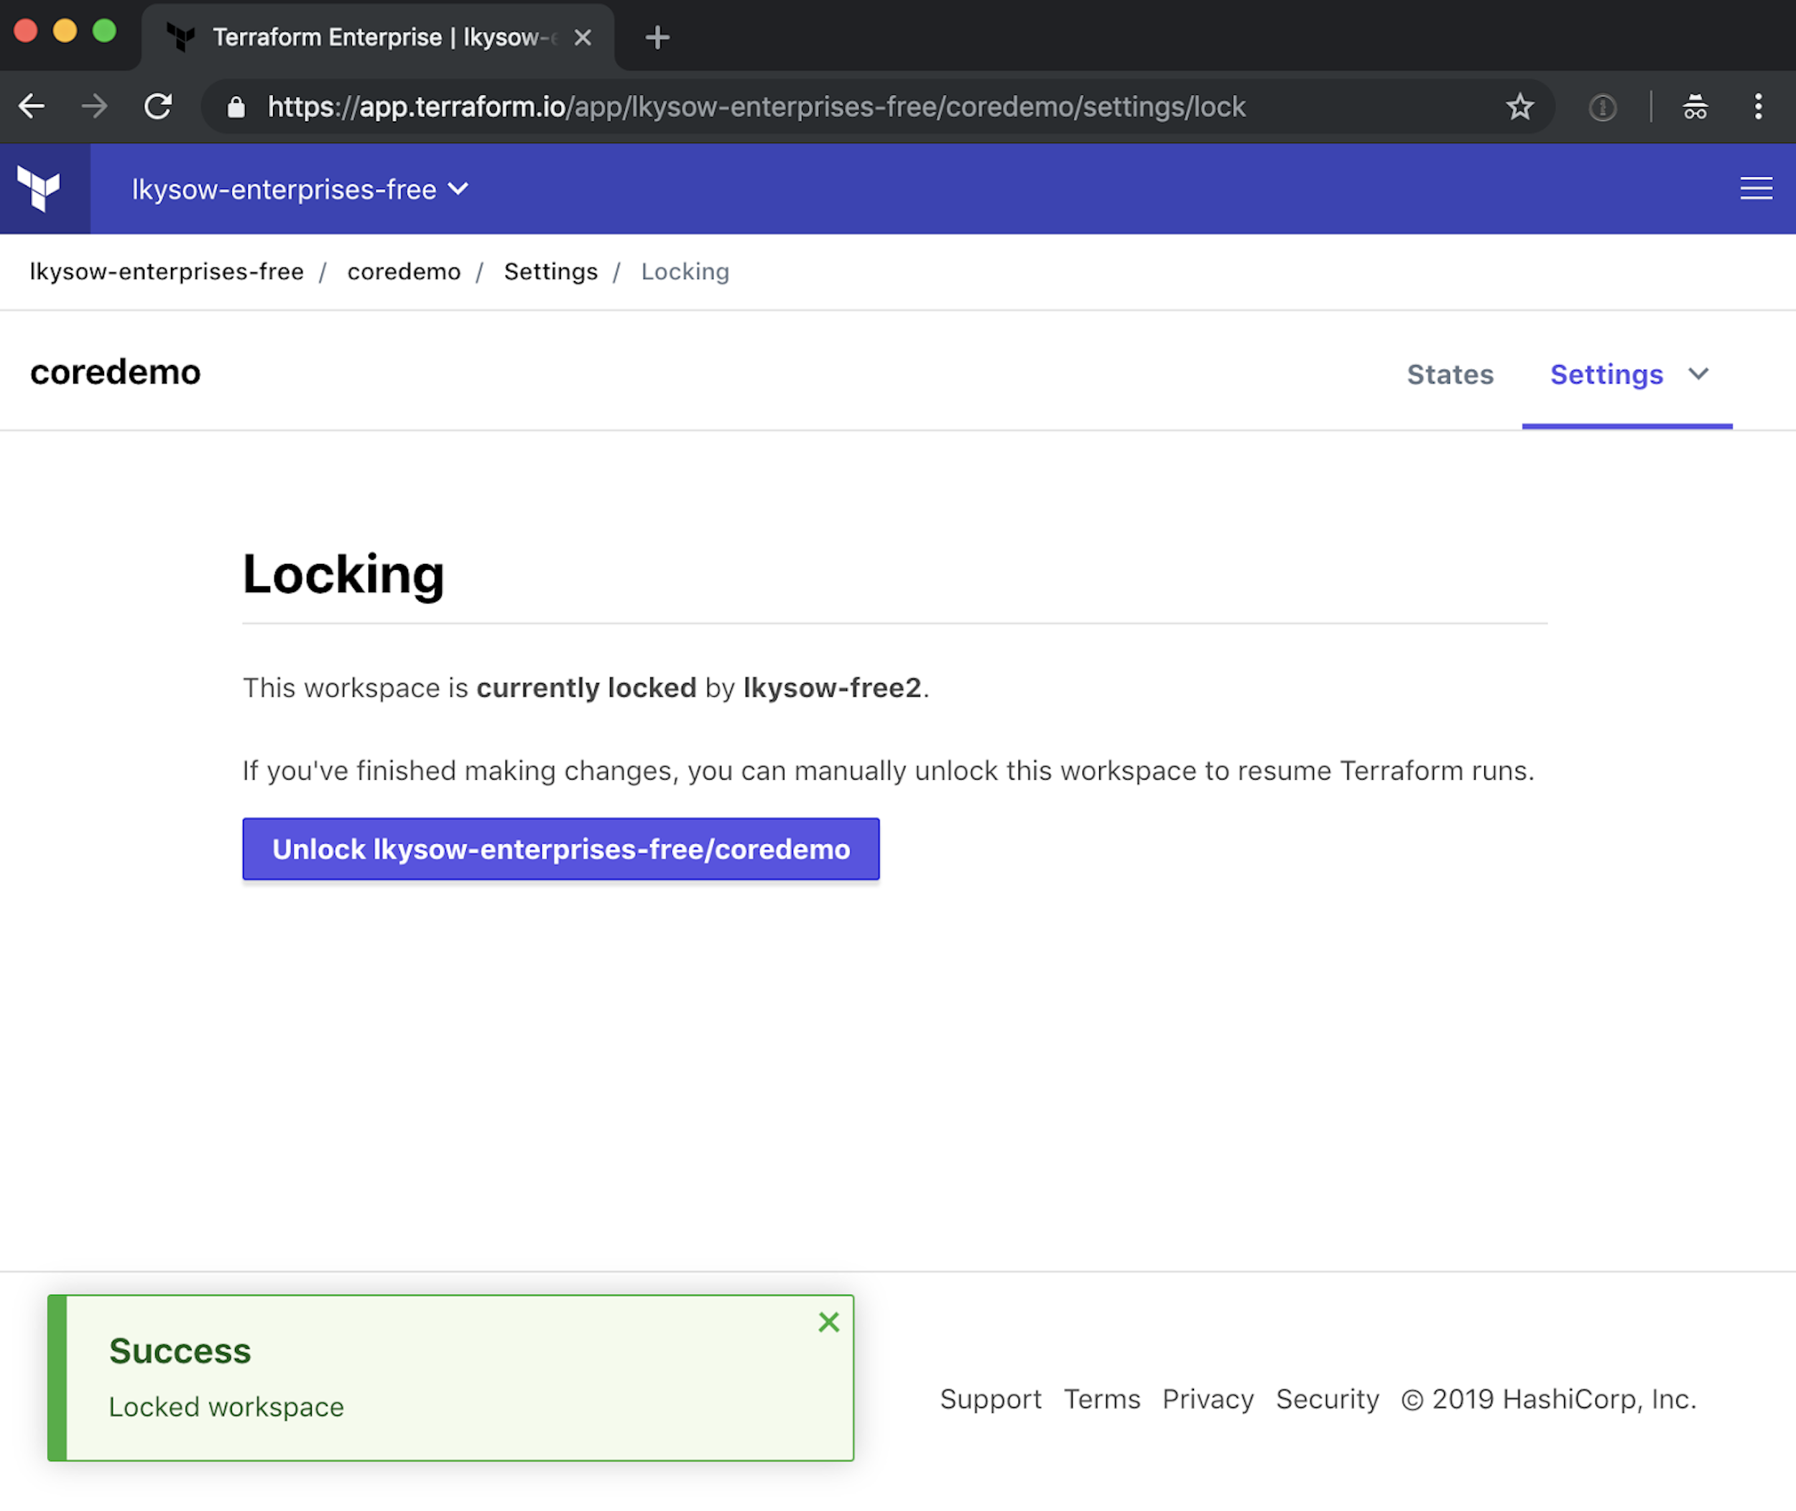Image resolution: width=1796 pixels, height=1511 pixels.
Task: Navigate to coredemo via the breadcrumb
Action: click(x=404, y=272)
